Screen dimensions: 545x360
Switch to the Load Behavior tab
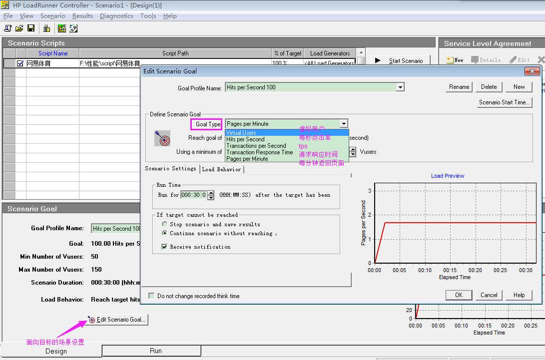pyautogui.click(x=221, y=169)
